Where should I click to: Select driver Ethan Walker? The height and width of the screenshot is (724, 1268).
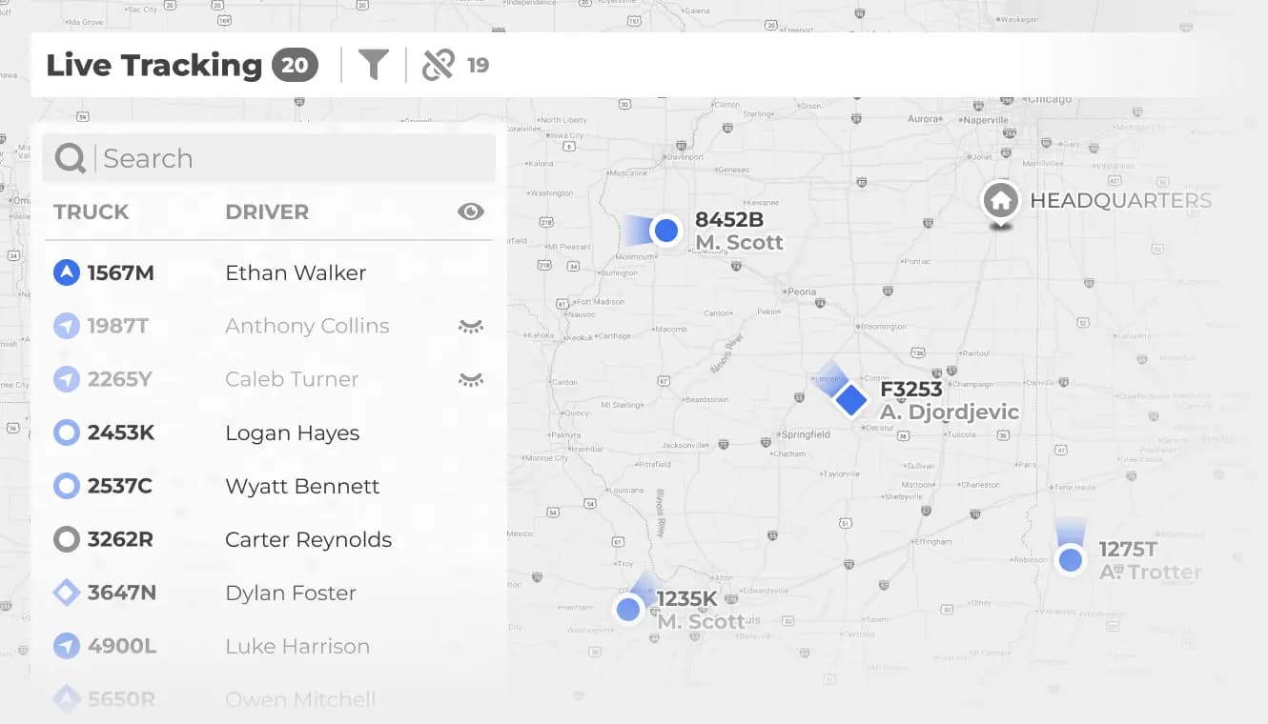click(296, 273)
